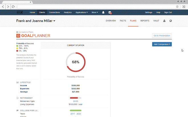Click the COLLEGE FOR LU... section heading
Viewport: 188px width, 117px height.
point(29,110)
